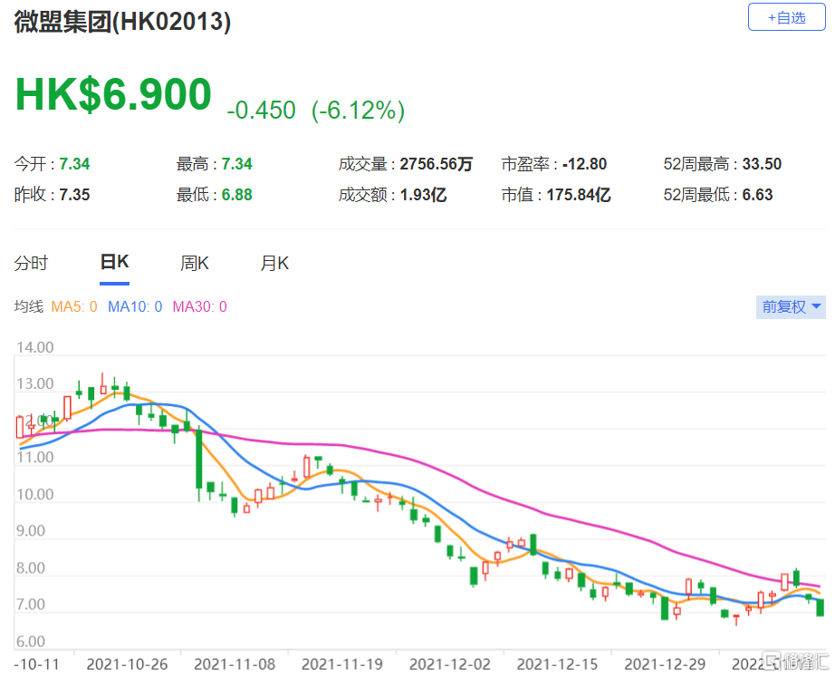835x677 pixels.
Task: Click the 2021-10-26 date axis label
Action: pyautogui.click(x=128, y=664)
